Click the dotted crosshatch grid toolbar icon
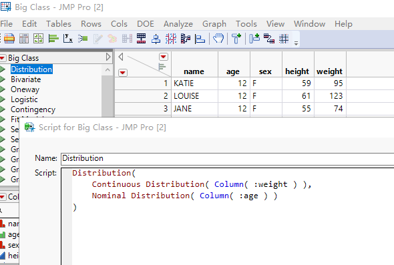 click(284, 39)
